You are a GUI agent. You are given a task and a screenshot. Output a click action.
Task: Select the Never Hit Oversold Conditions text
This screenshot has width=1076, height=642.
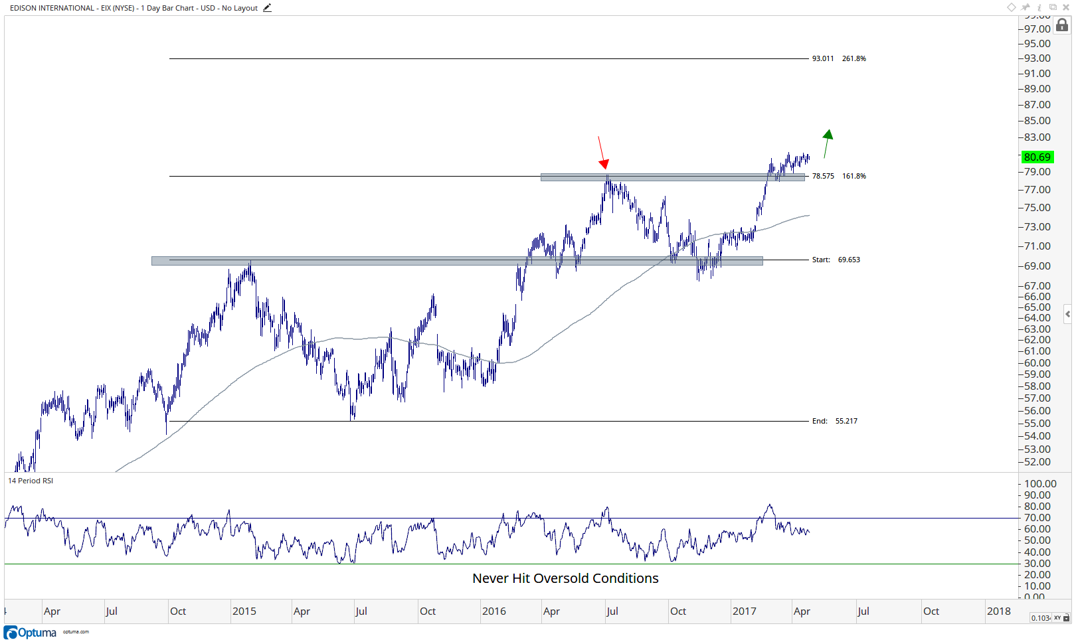tap(565, 578)
